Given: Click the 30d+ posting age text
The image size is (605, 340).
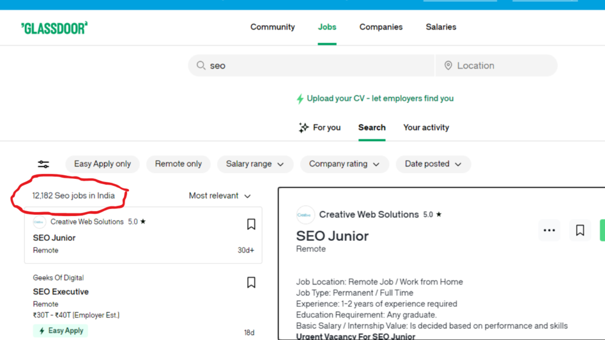Looking at the screenshot, I should (x=246, y=250).
